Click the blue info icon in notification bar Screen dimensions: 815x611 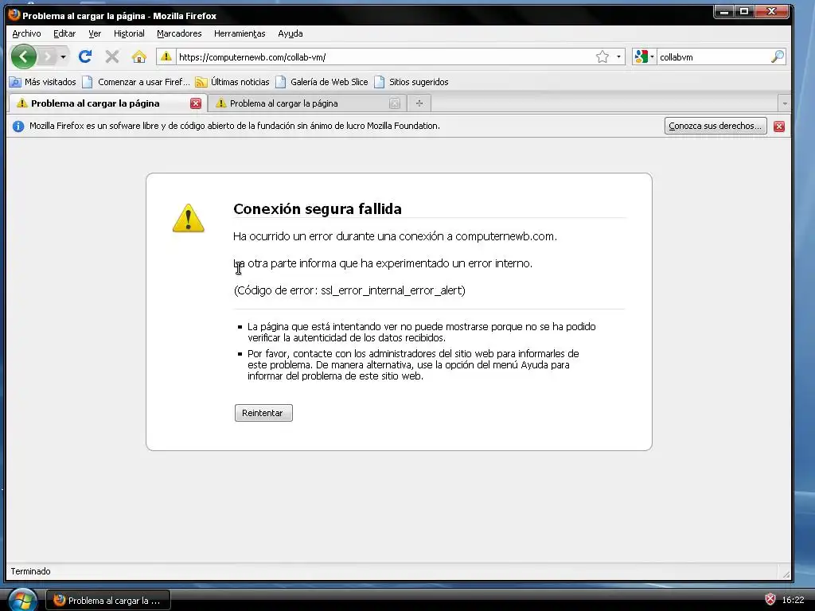[18, 126]
